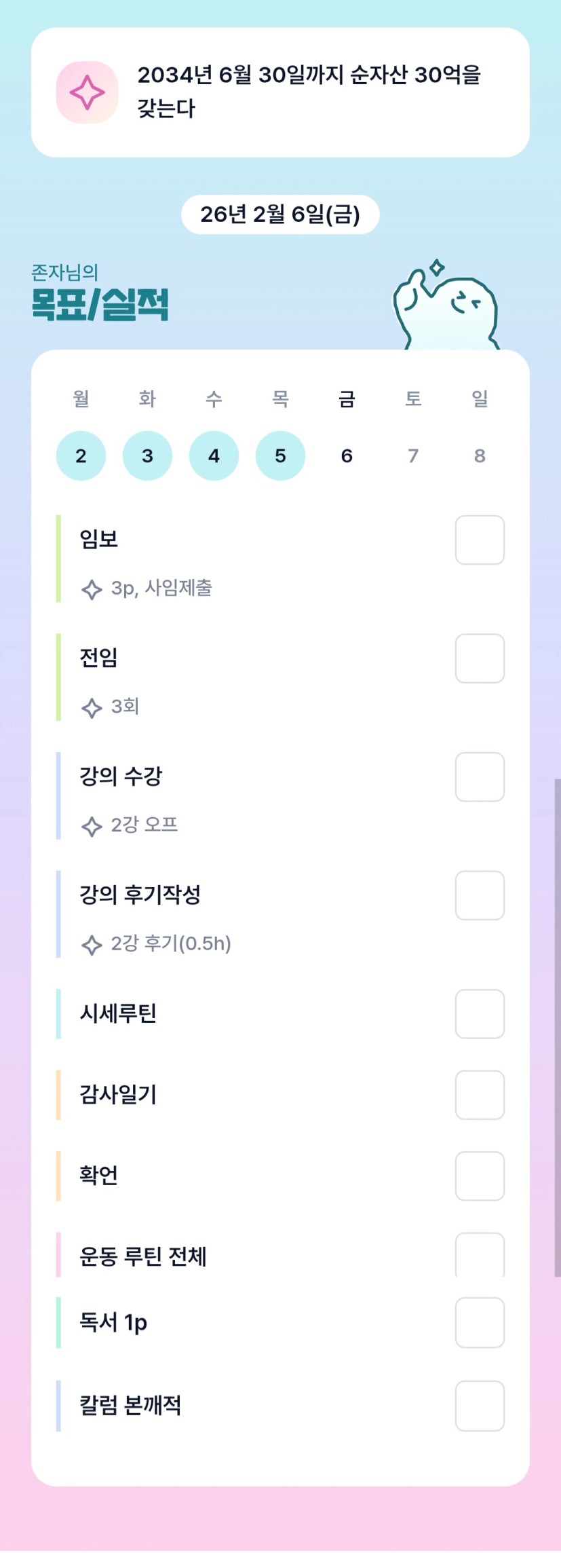This screenshot has height=1553, width=561.
Task: Check off 독서 1p task
Action: coord(480,1322)
